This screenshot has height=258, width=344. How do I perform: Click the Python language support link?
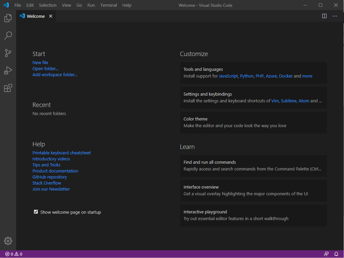click(x=247, y=76)
